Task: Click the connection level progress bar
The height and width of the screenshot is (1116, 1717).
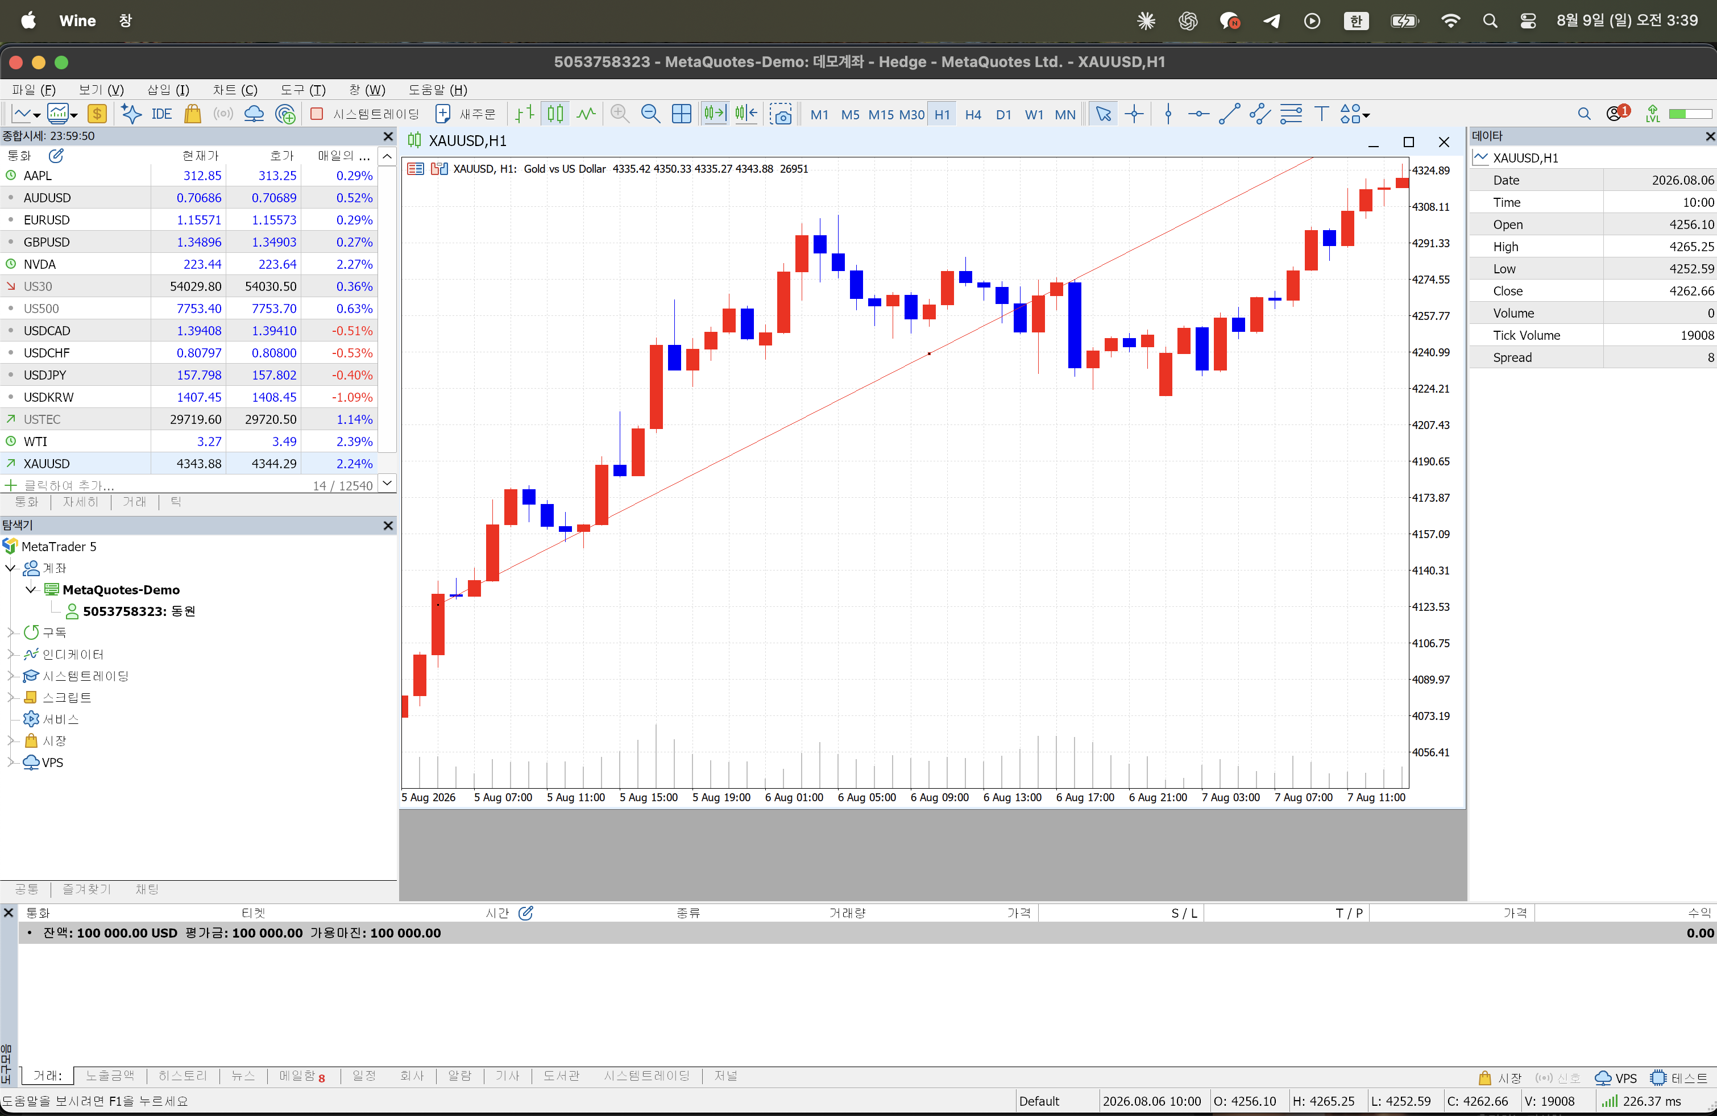Action: pyautogui.click(x=1690, y=114)
